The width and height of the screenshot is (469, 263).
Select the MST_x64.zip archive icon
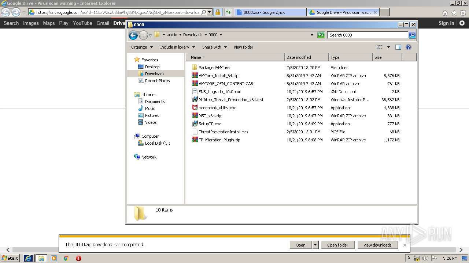tap(195, 116)
